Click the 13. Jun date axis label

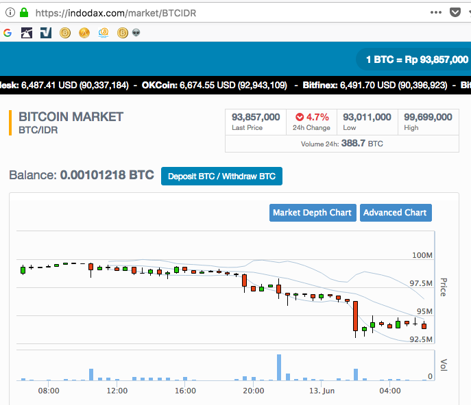(322, 391)
